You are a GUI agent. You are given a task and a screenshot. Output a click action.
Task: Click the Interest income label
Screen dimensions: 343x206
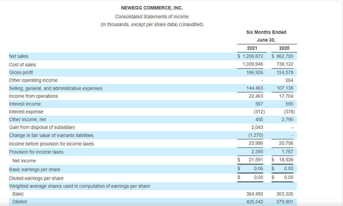point(25,104)
